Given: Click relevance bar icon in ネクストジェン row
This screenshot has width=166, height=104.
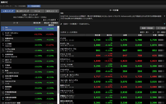Looking at the screenshot, I should [161, 61].
